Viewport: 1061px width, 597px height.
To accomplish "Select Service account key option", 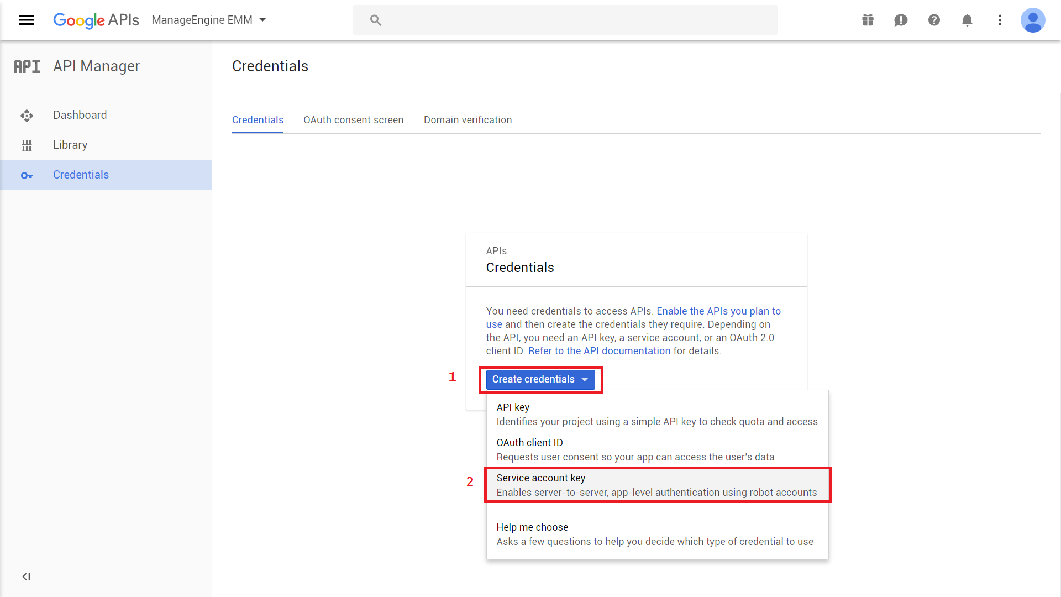I will tap(656, 485).
